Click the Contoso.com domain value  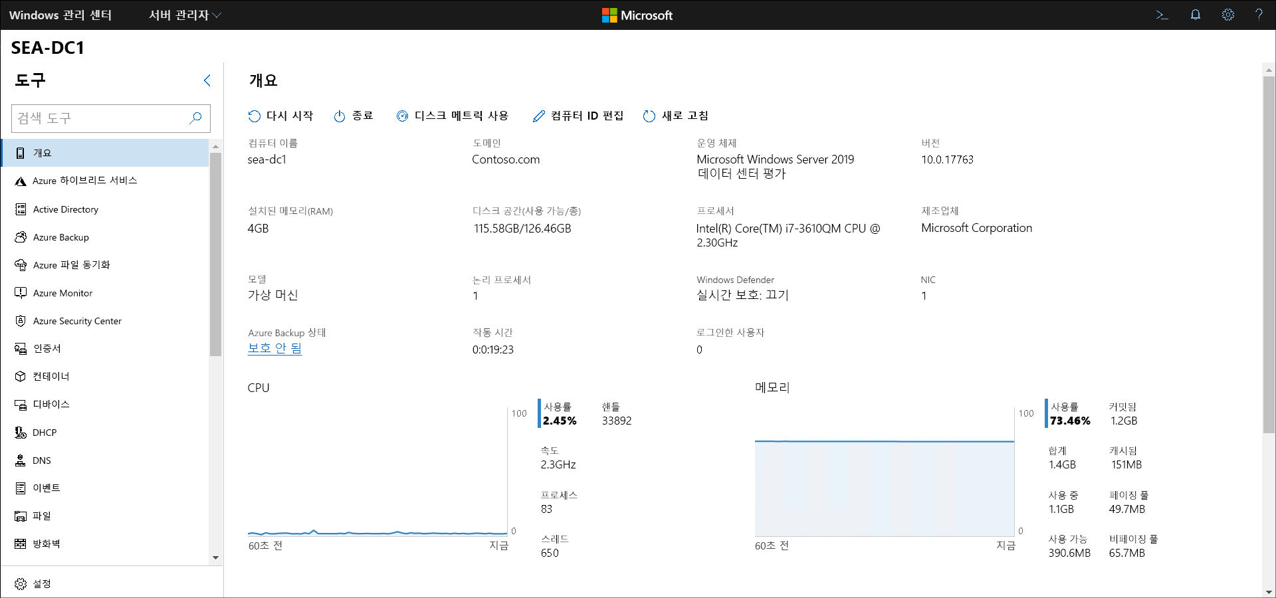(506, 159)
